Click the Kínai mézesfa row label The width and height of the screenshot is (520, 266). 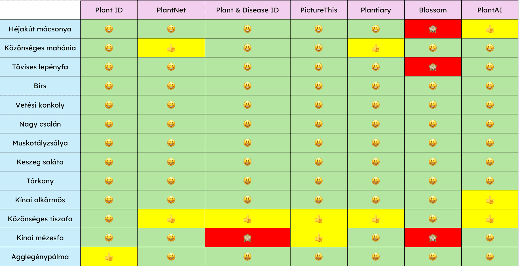[x=40, y=238]
